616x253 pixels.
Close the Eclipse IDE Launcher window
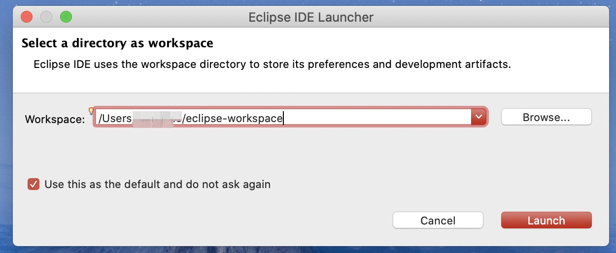(27, 17)
